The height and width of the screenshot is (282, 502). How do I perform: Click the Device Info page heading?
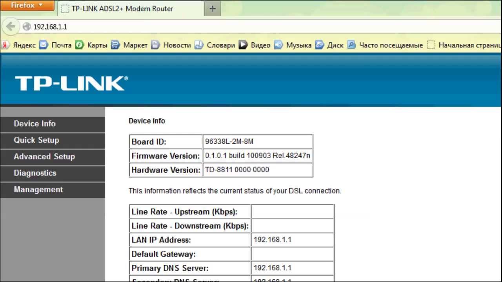pos(147,121)
